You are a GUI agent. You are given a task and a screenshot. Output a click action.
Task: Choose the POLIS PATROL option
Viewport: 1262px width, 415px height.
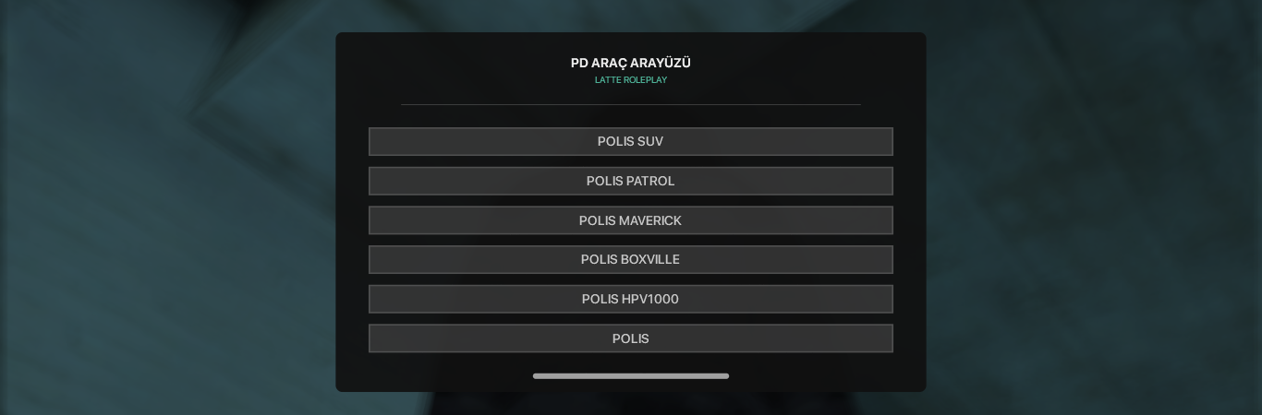tap(630, 181)
